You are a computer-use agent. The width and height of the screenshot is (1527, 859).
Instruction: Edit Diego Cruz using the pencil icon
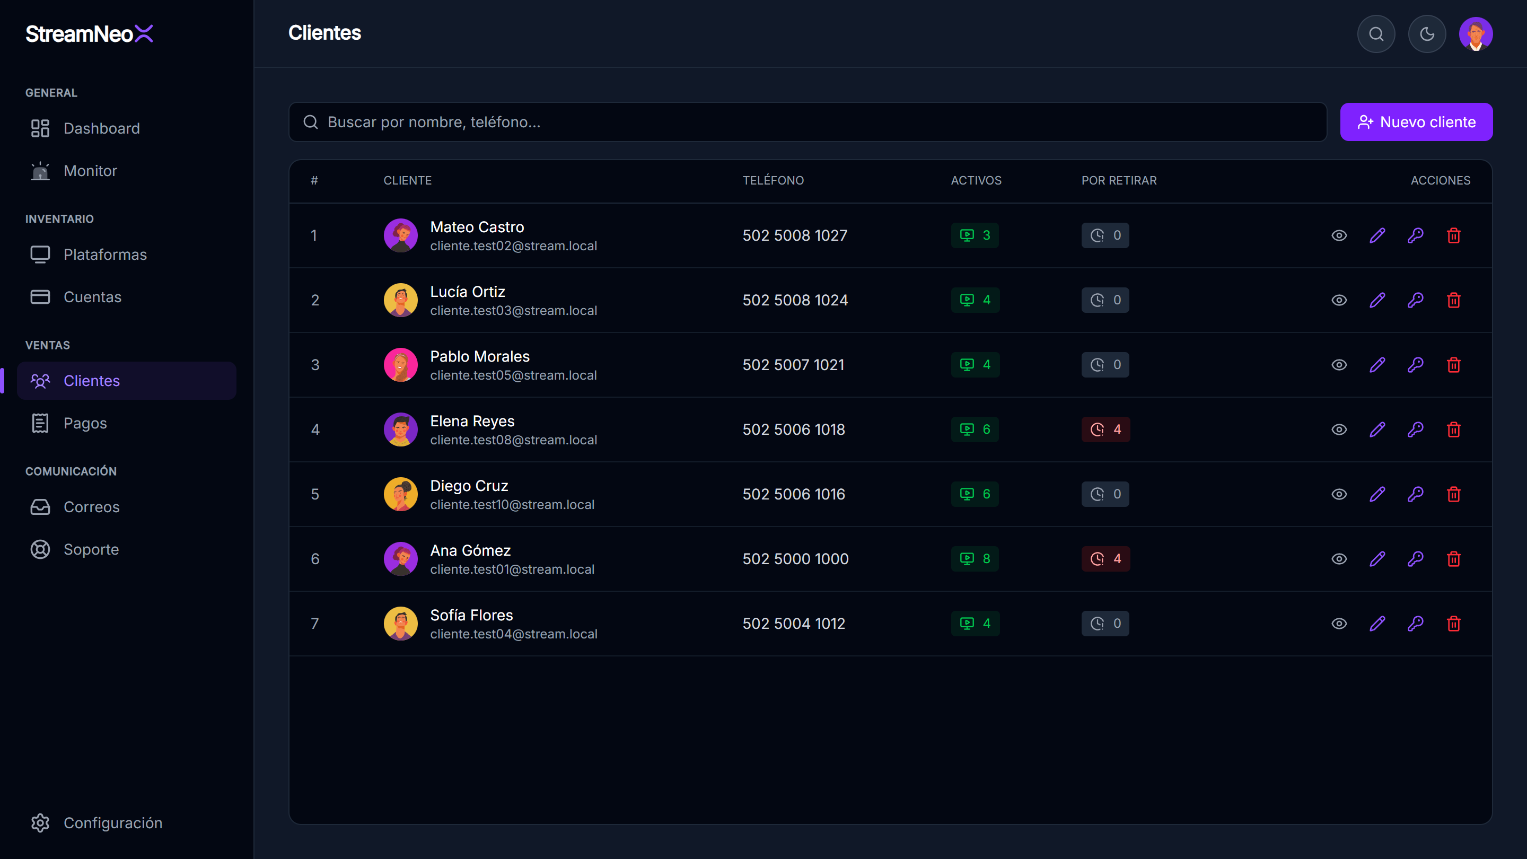[1377, 494]
